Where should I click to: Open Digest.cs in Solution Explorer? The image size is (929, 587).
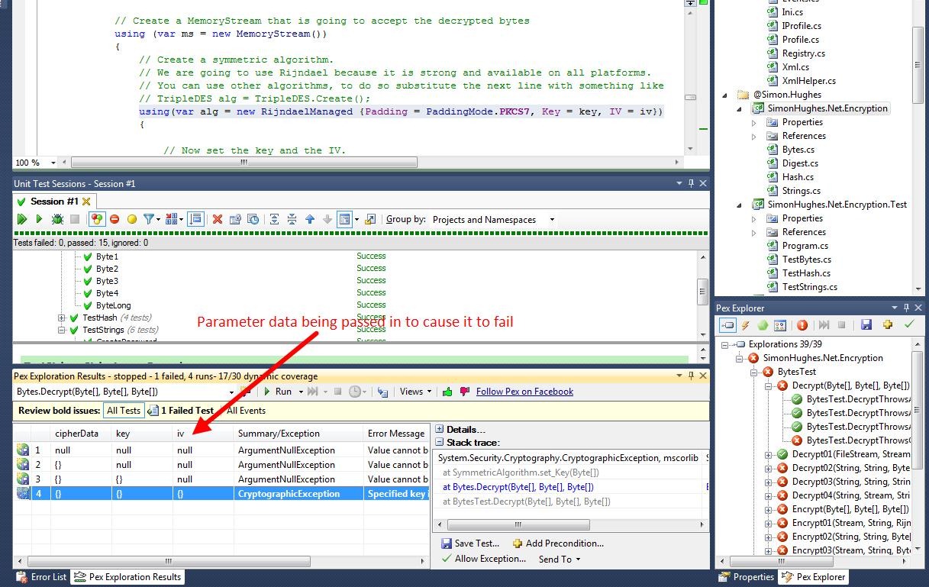coord(799,163)
